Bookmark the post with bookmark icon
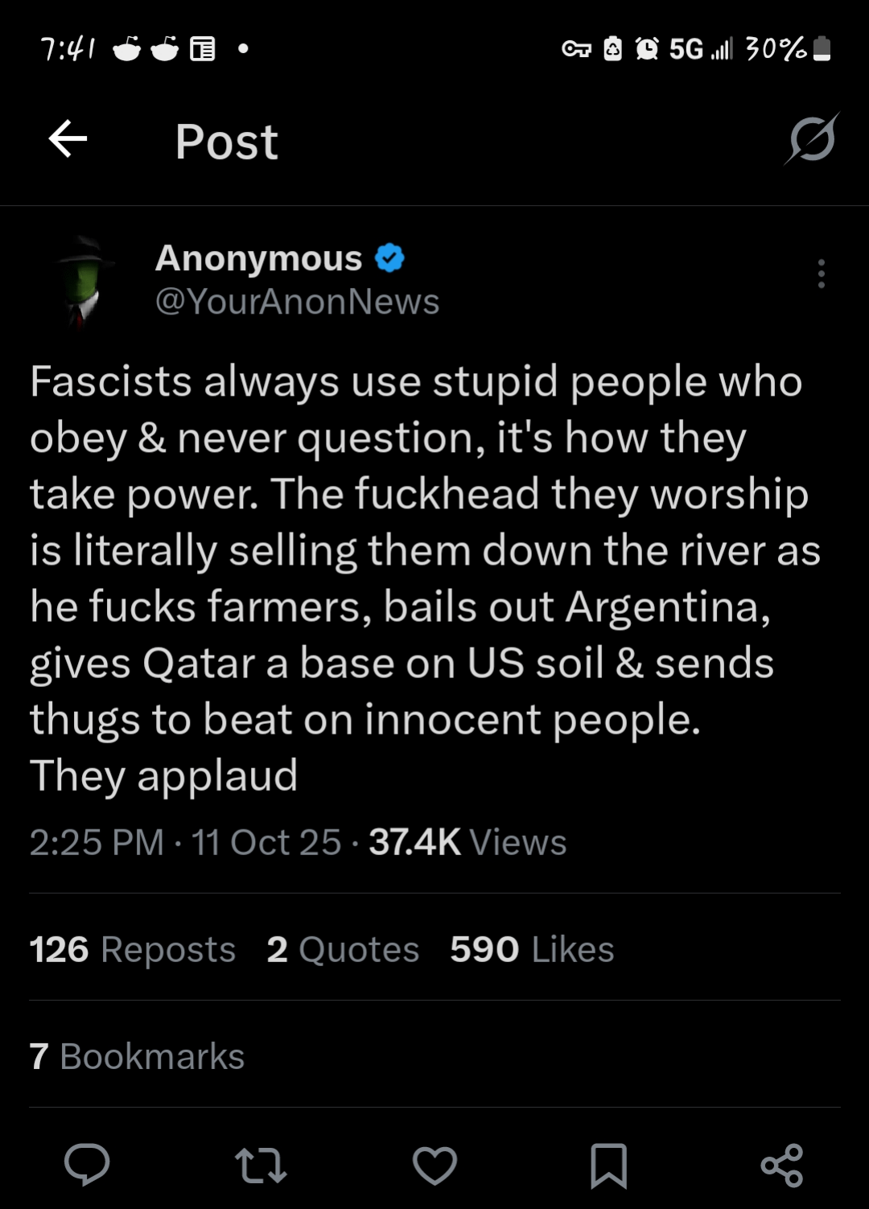This screenshot has height=1209, width=869. pyautogui.click(x=608, y=1166)
